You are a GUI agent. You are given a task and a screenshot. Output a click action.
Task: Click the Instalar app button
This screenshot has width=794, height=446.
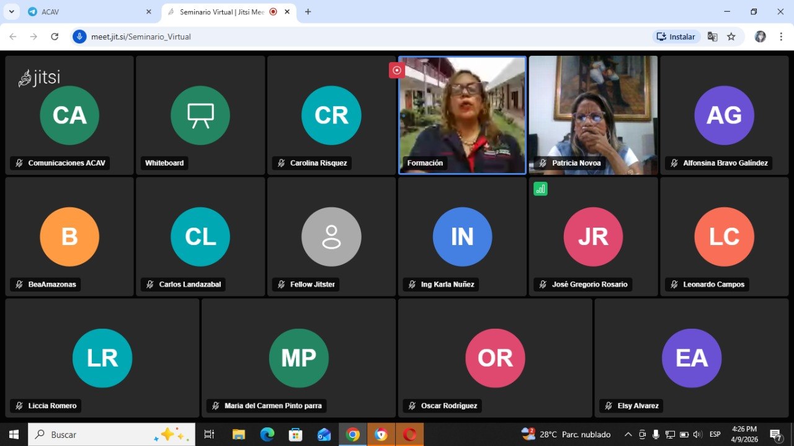point(676,37)
